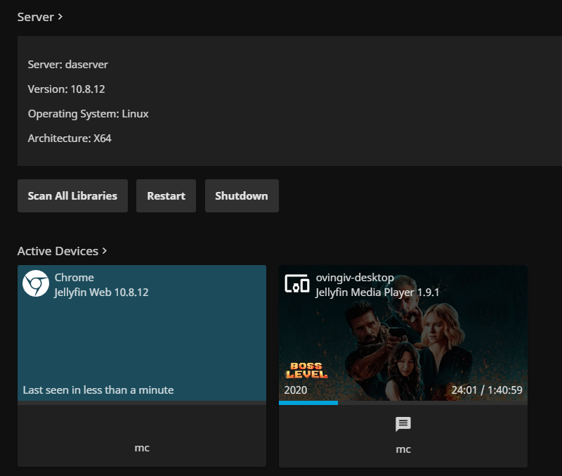This screenshot has height=476, width=562.
Task: Click the Version: 10.8.12 text
Action: tap(66, 89)
